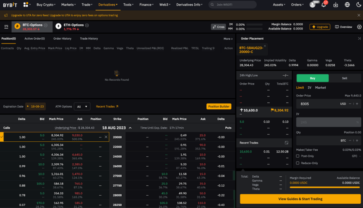Open the Derivatives menu

click(108, 5)
